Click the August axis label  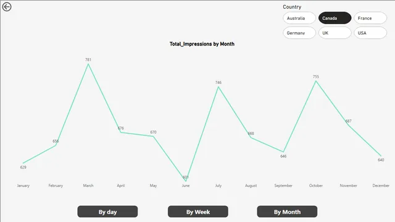coord(251,186)
